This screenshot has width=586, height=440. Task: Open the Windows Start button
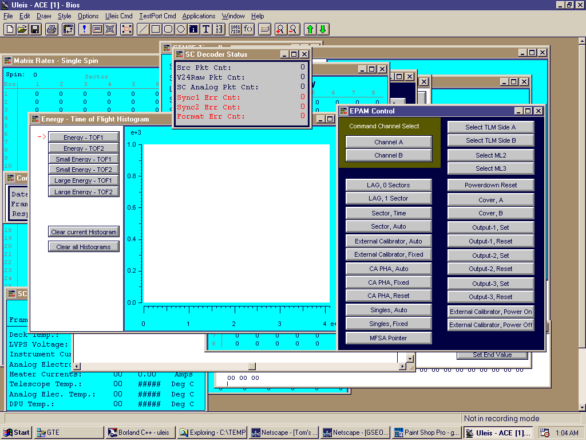(17, 433)
